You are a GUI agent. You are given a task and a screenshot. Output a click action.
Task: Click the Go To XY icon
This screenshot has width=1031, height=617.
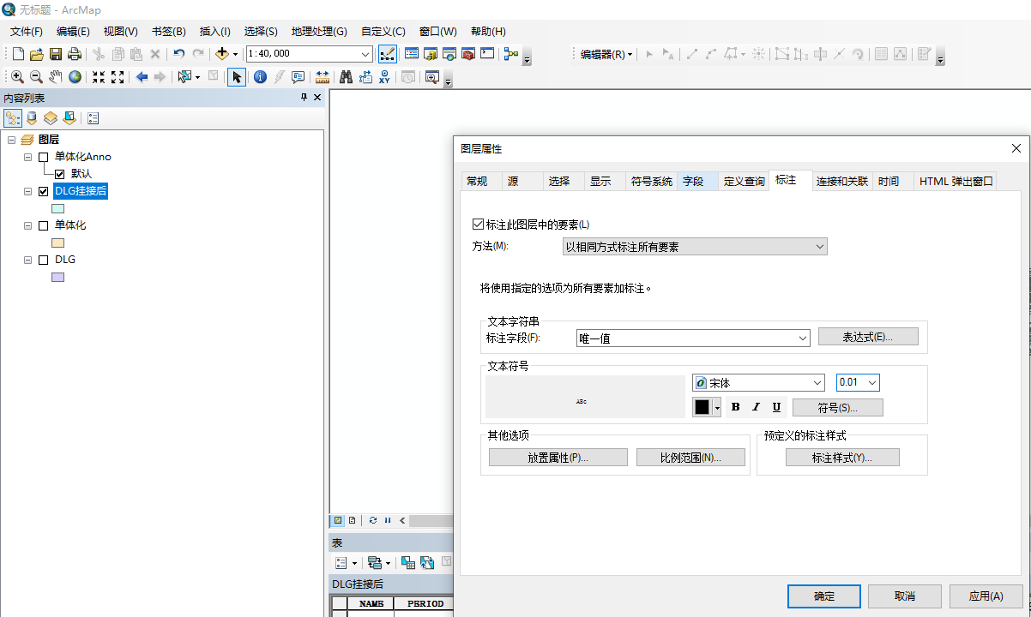tap(384, 77)
